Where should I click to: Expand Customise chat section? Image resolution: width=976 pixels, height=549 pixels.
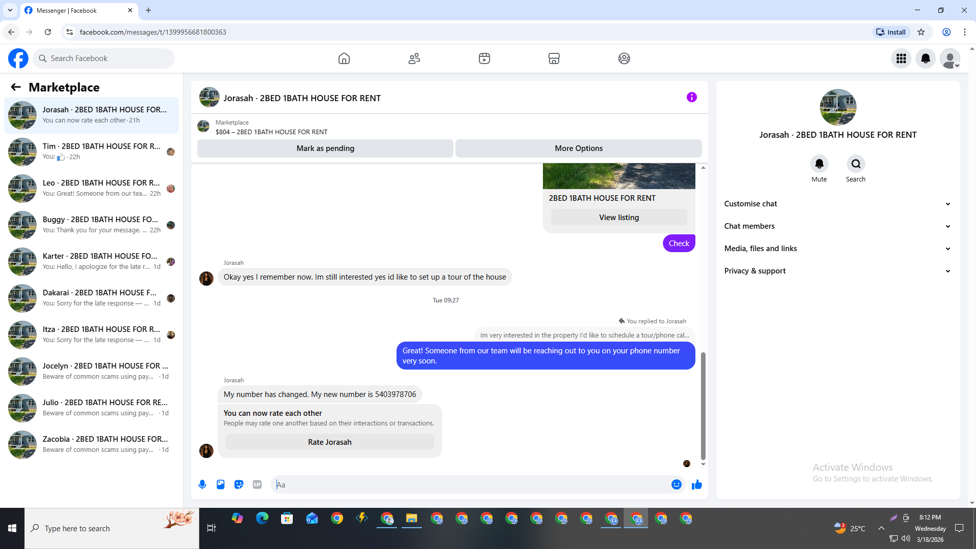tap(837, 204)
